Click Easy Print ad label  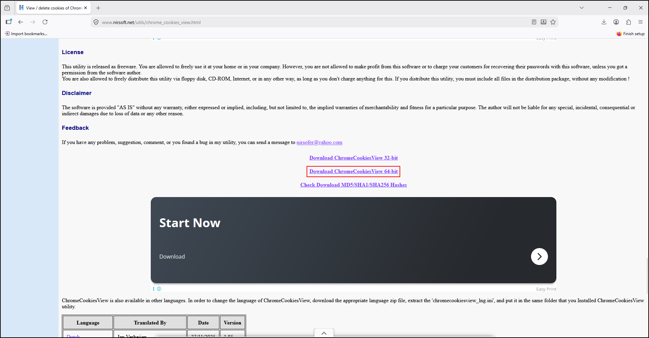pos(546,289)
